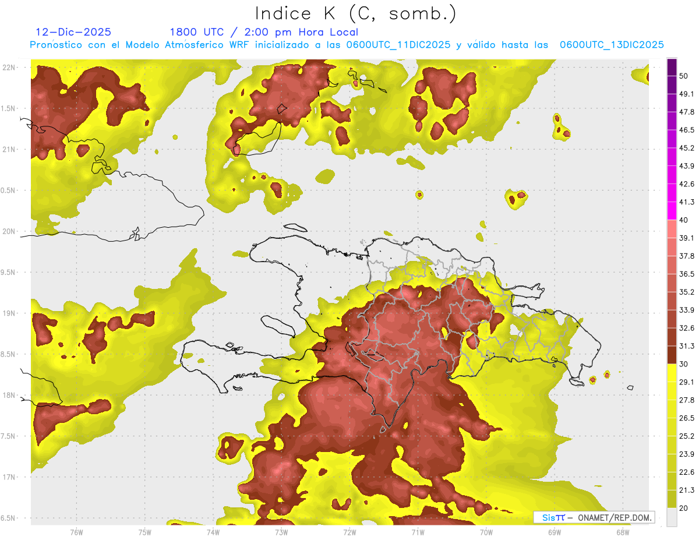Image resolution: width=699 pixels, height=540 pixels.
Task: Click the 20N latitude label
Action: 9,231
